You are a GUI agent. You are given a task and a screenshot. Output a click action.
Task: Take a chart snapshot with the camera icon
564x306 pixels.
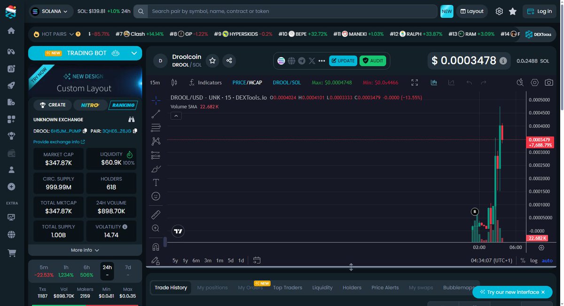(548, 82)
